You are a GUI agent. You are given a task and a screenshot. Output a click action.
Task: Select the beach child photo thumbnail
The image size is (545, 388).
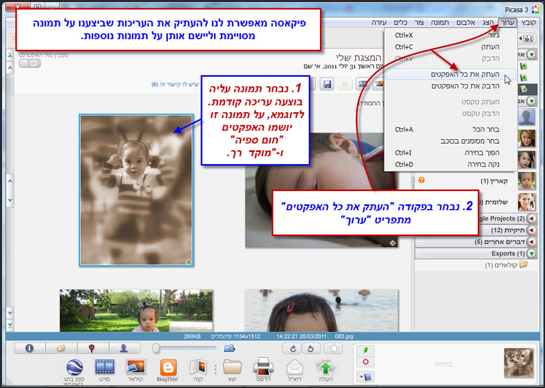tap(321, 310)
